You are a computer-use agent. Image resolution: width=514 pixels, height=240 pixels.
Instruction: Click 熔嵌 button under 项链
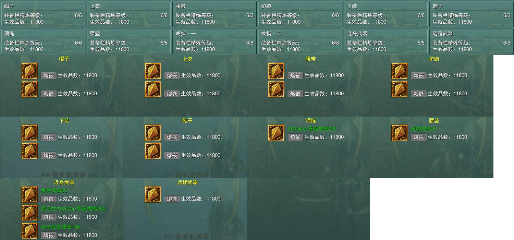pos(295,137)
